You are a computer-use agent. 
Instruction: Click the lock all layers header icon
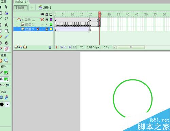click(47, 14)
